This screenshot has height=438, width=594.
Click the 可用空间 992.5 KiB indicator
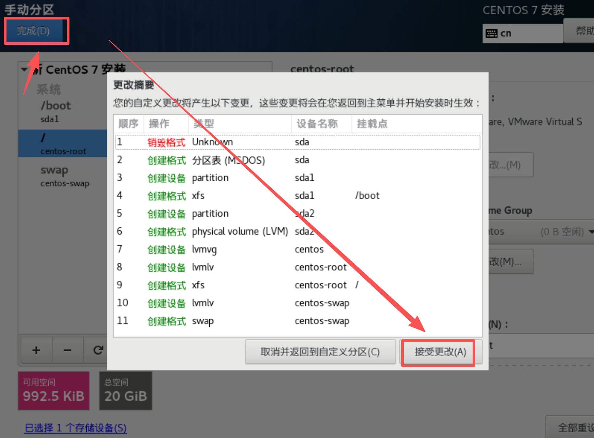tap(53, 390)
